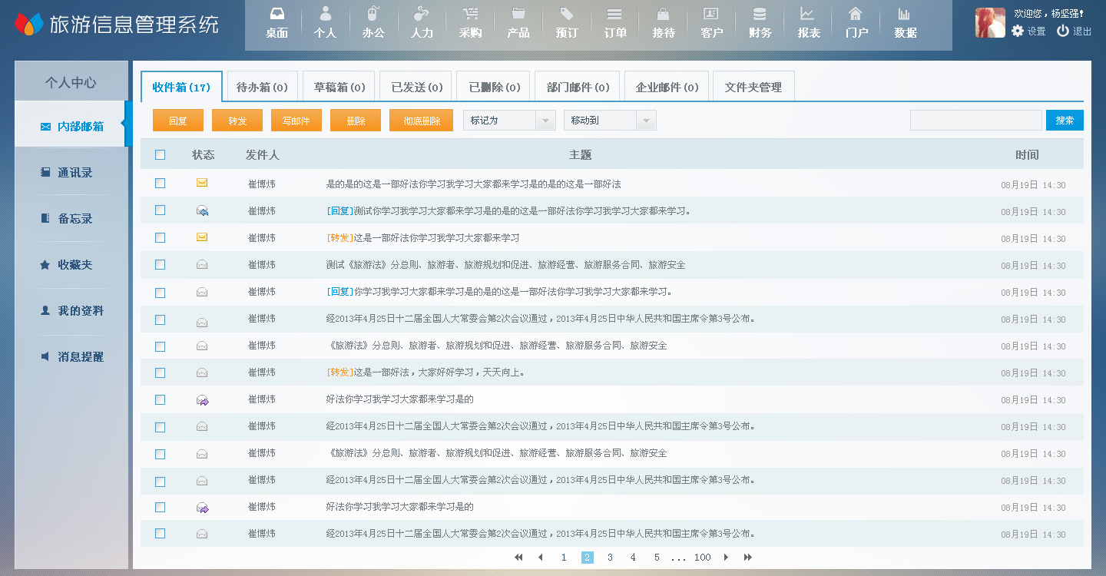Check the box for [转发]这是一部好法，大家好好学习 mail
Screen dimensions: 1106x576
(x=160, y=372)
